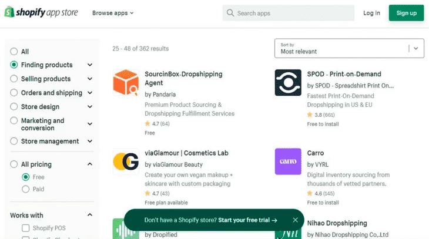Open the viaGlamour G logo icon
The height and width of the screenshot is (239, 429).
click(126, 161)
